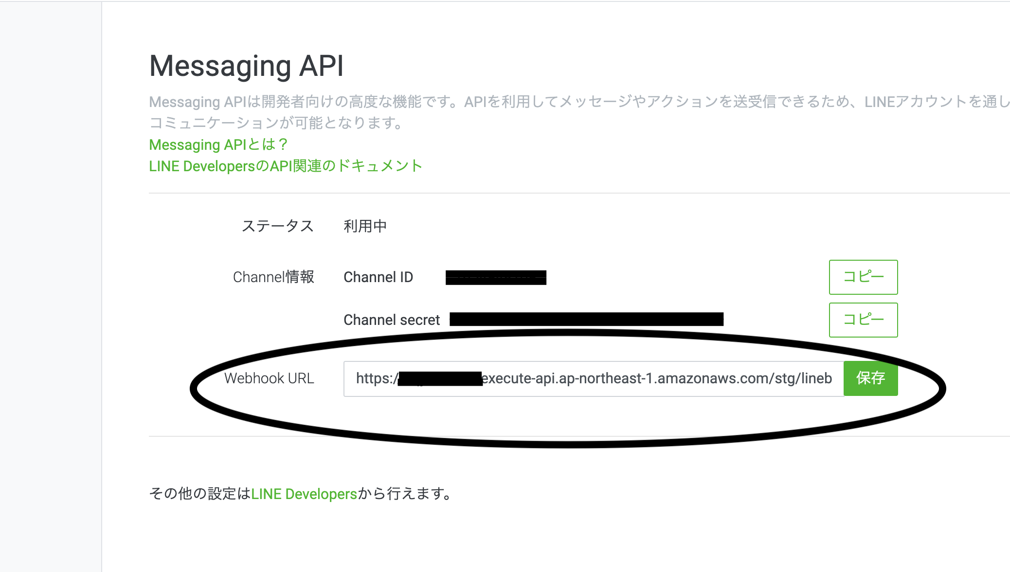
Task: Click the 利用中 status value
Action: [x=364, y=225]
